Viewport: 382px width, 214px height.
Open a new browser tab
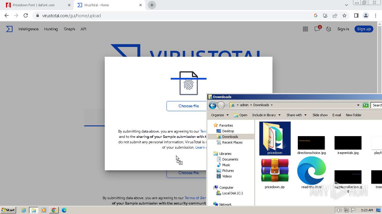[x=152, y=5]
